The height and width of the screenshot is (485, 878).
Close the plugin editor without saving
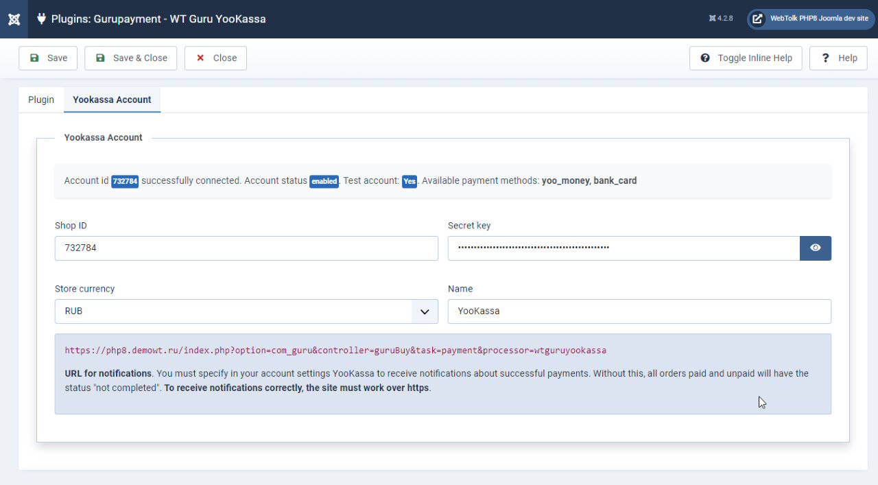click(215, 58)
